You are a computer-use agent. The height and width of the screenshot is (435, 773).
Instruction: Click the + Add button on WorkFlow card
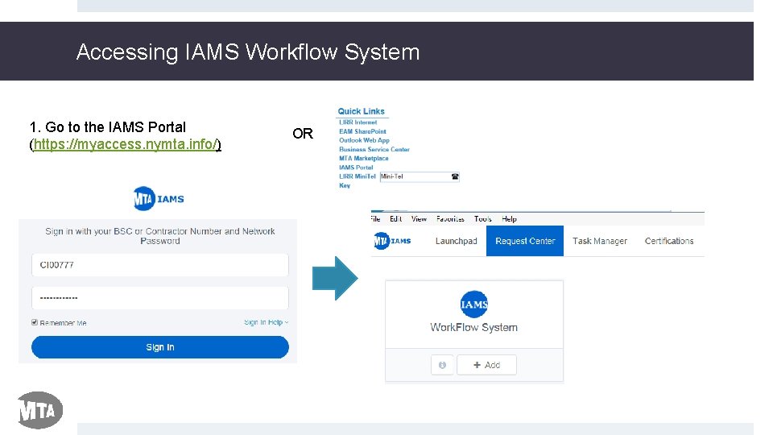click(486, 365)
